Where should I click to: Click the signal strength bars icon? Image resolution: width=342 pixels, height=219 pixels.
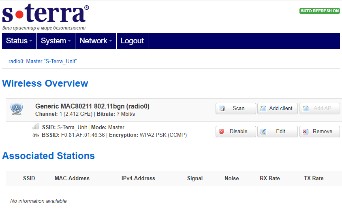coord(36,126)
